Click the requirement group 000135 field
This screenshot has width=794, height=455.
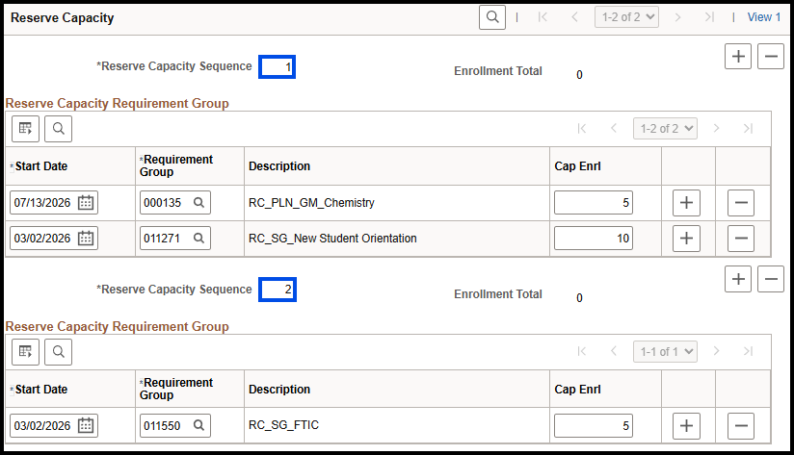pyautogui.click(x=175, y=203)
